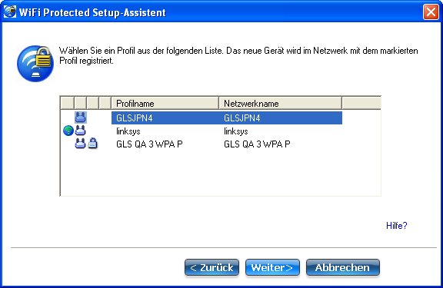443x288 pixels.
Task: Select the linksys profile entry
Action: pos(128,131)
